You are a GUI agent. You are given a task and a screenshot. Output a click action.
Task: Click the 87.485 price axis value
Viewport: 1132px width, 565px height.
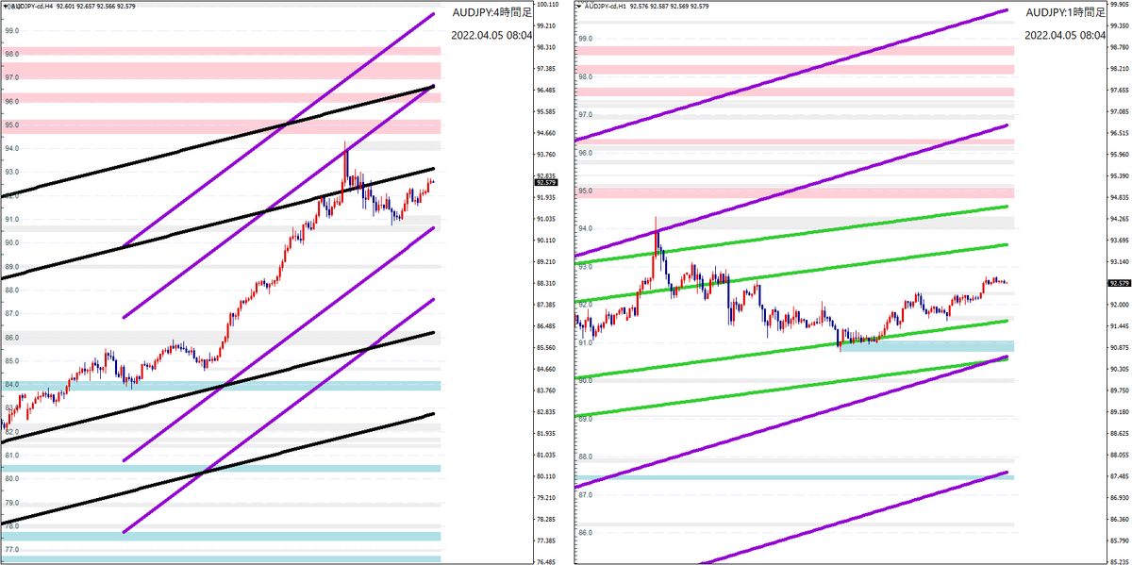click(x=1121, y=475)
